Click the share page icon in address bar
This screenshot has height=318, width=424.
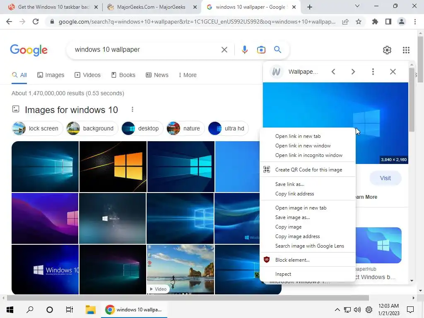coord(345,22)
